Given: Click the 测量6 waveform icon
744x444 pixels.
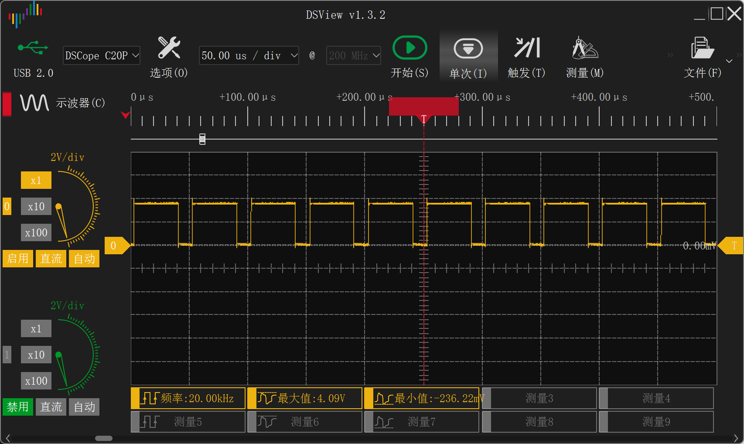Looking at the screenshot, I should [267, 422].
